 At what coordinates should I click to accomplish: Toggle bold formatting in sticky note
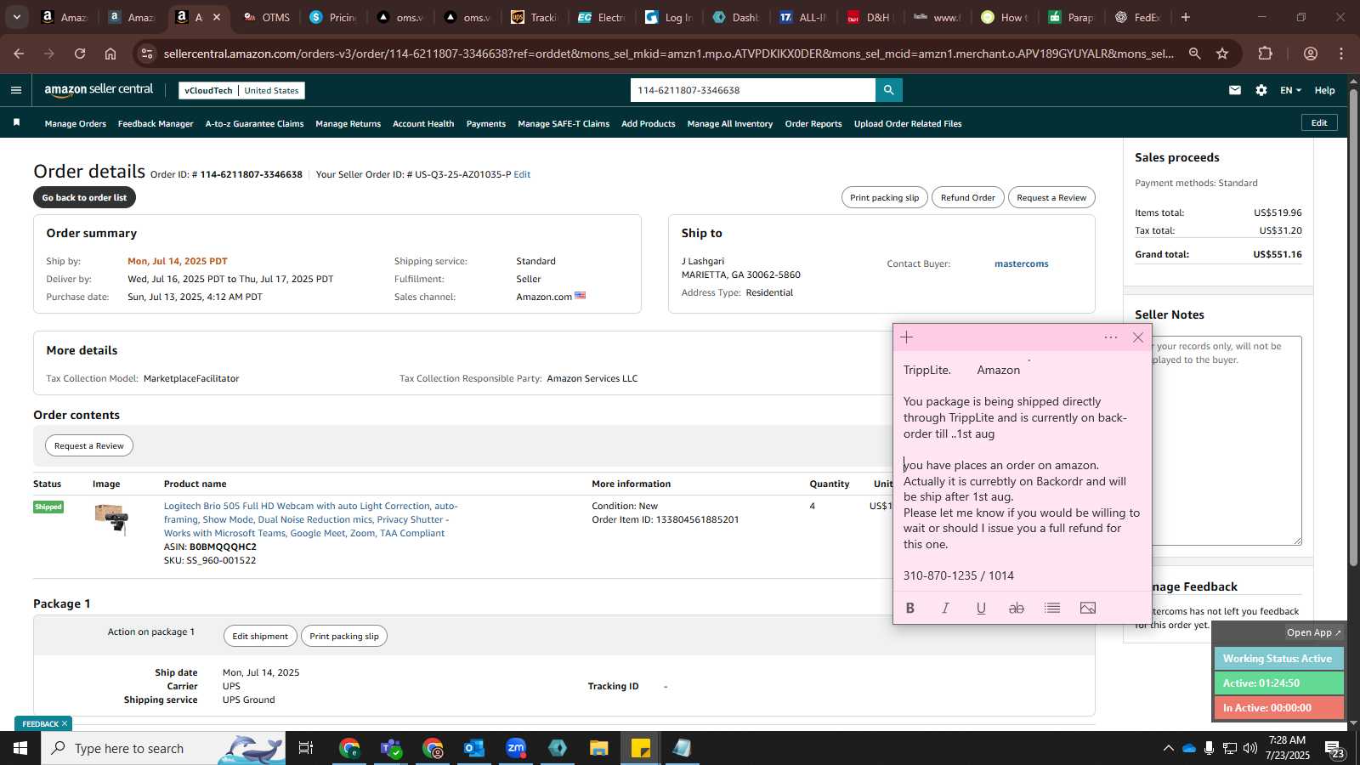(910, 608)
